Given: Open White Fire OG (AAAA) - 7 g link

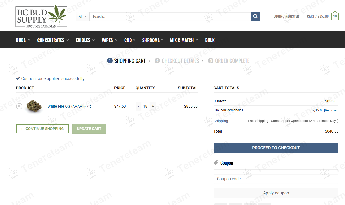Looking at the screenshot, I should [69, 106].
